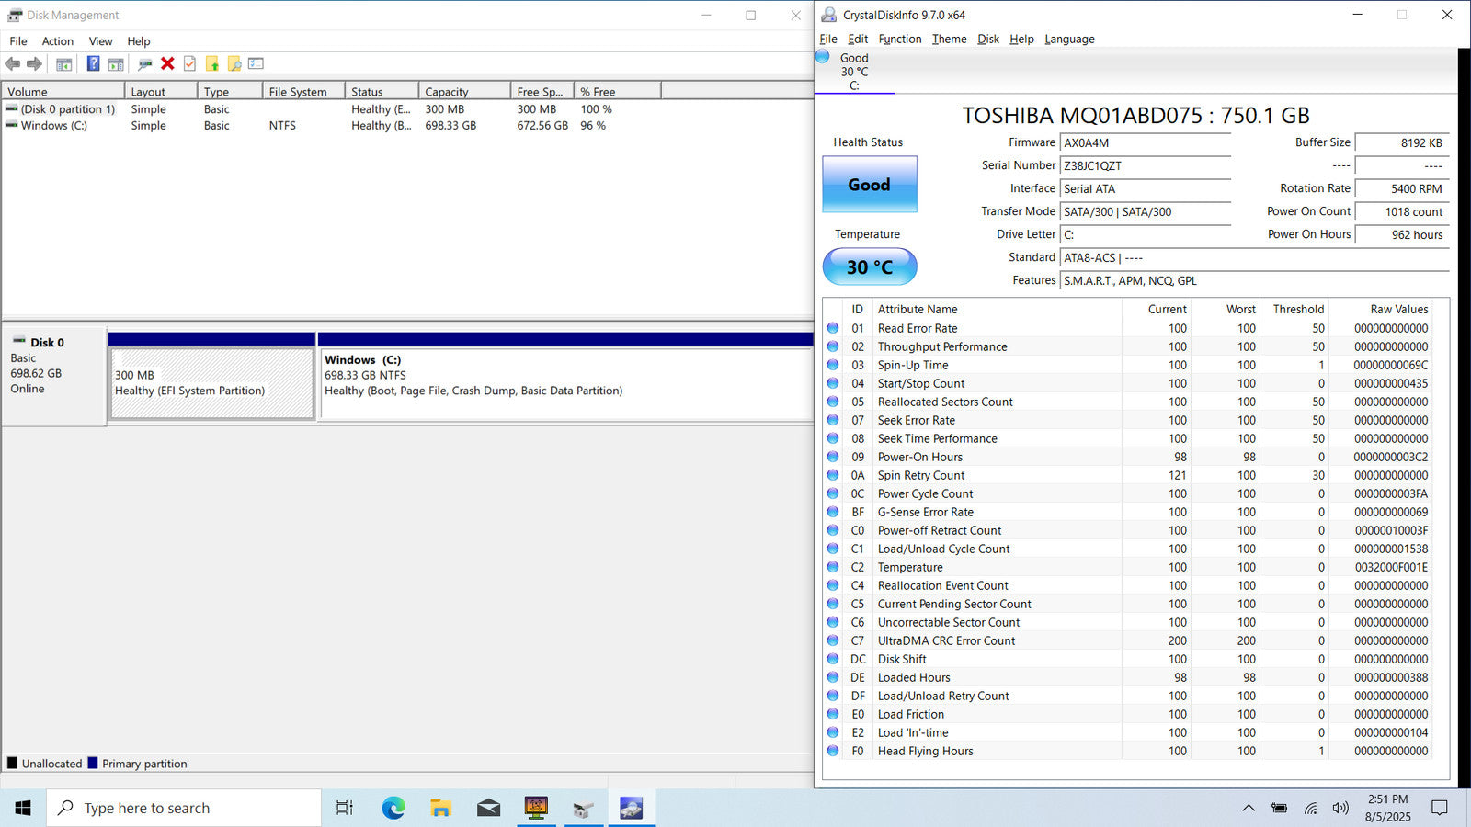
Task: Select the Windows (C:) volume row
Action: (331, 126)
